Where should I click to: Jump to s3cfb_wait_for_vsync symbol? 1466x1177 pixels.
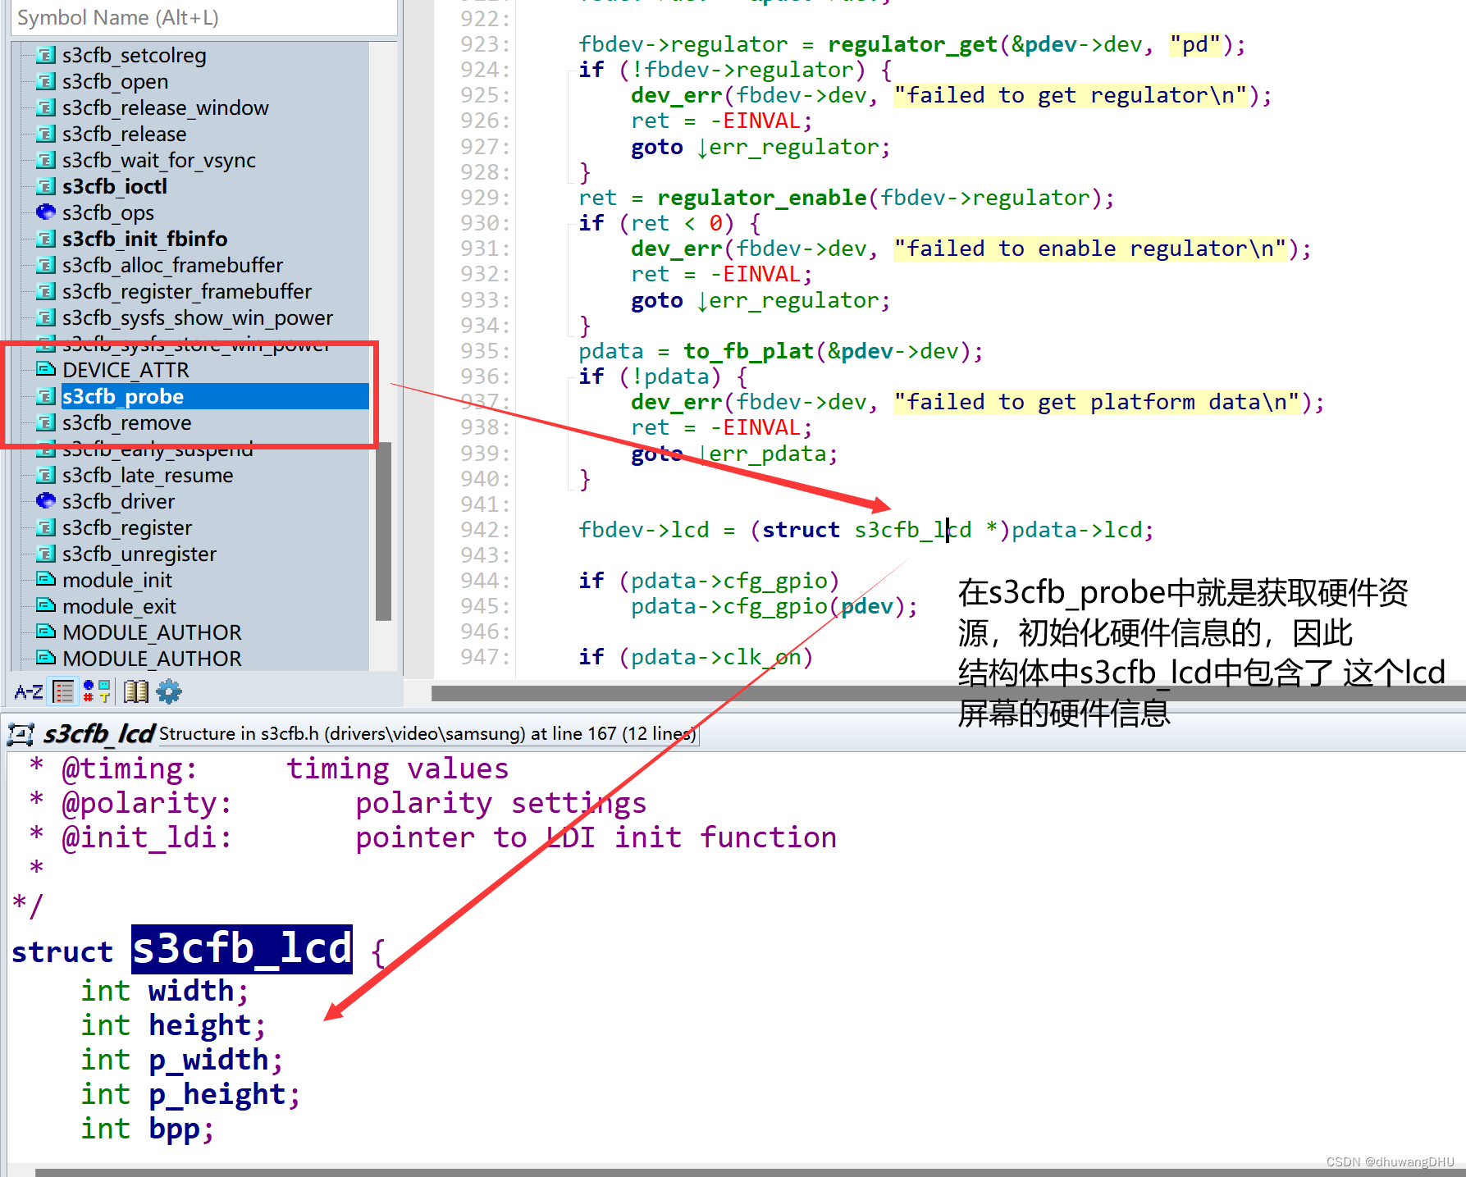click(x=158, y=161)
